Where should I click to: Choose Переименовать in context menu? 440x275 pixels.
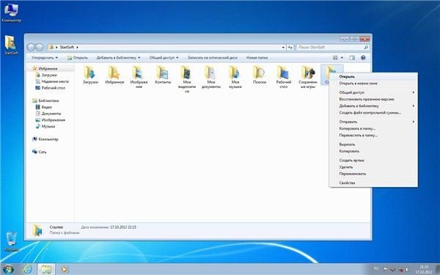click(373, 174)
